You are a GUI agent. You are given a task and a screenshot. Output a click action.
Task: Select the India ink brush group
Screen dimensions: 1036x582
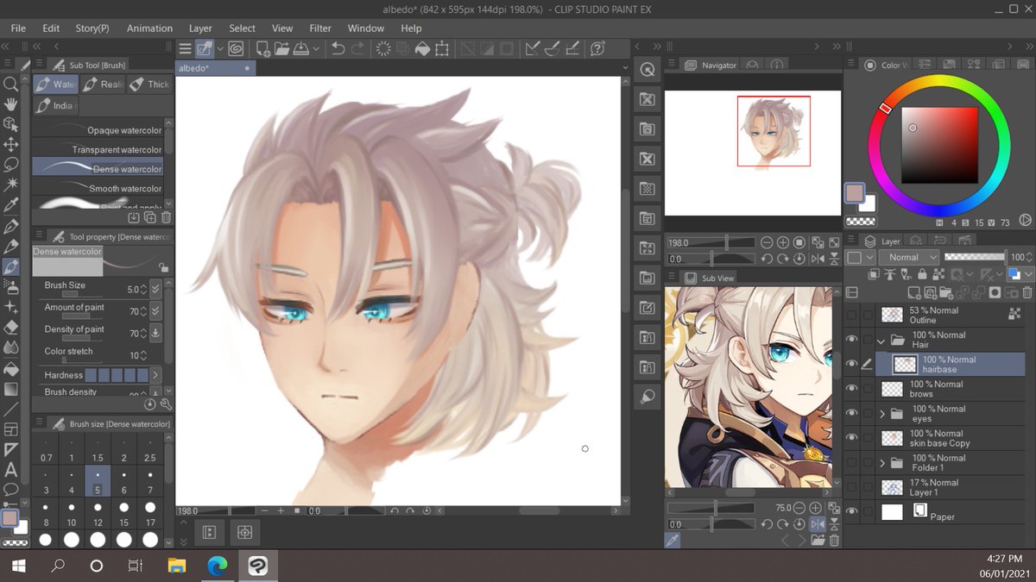[x=55, y=106]
